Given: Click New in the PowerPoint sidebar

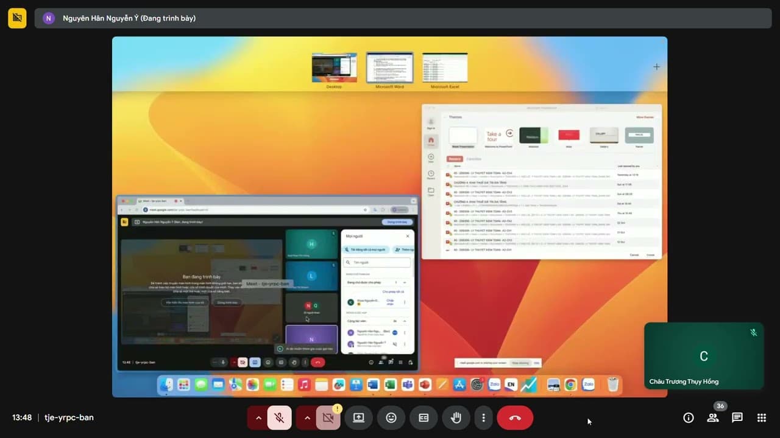Looking at the screenshot, I should (x=431, y=158).
